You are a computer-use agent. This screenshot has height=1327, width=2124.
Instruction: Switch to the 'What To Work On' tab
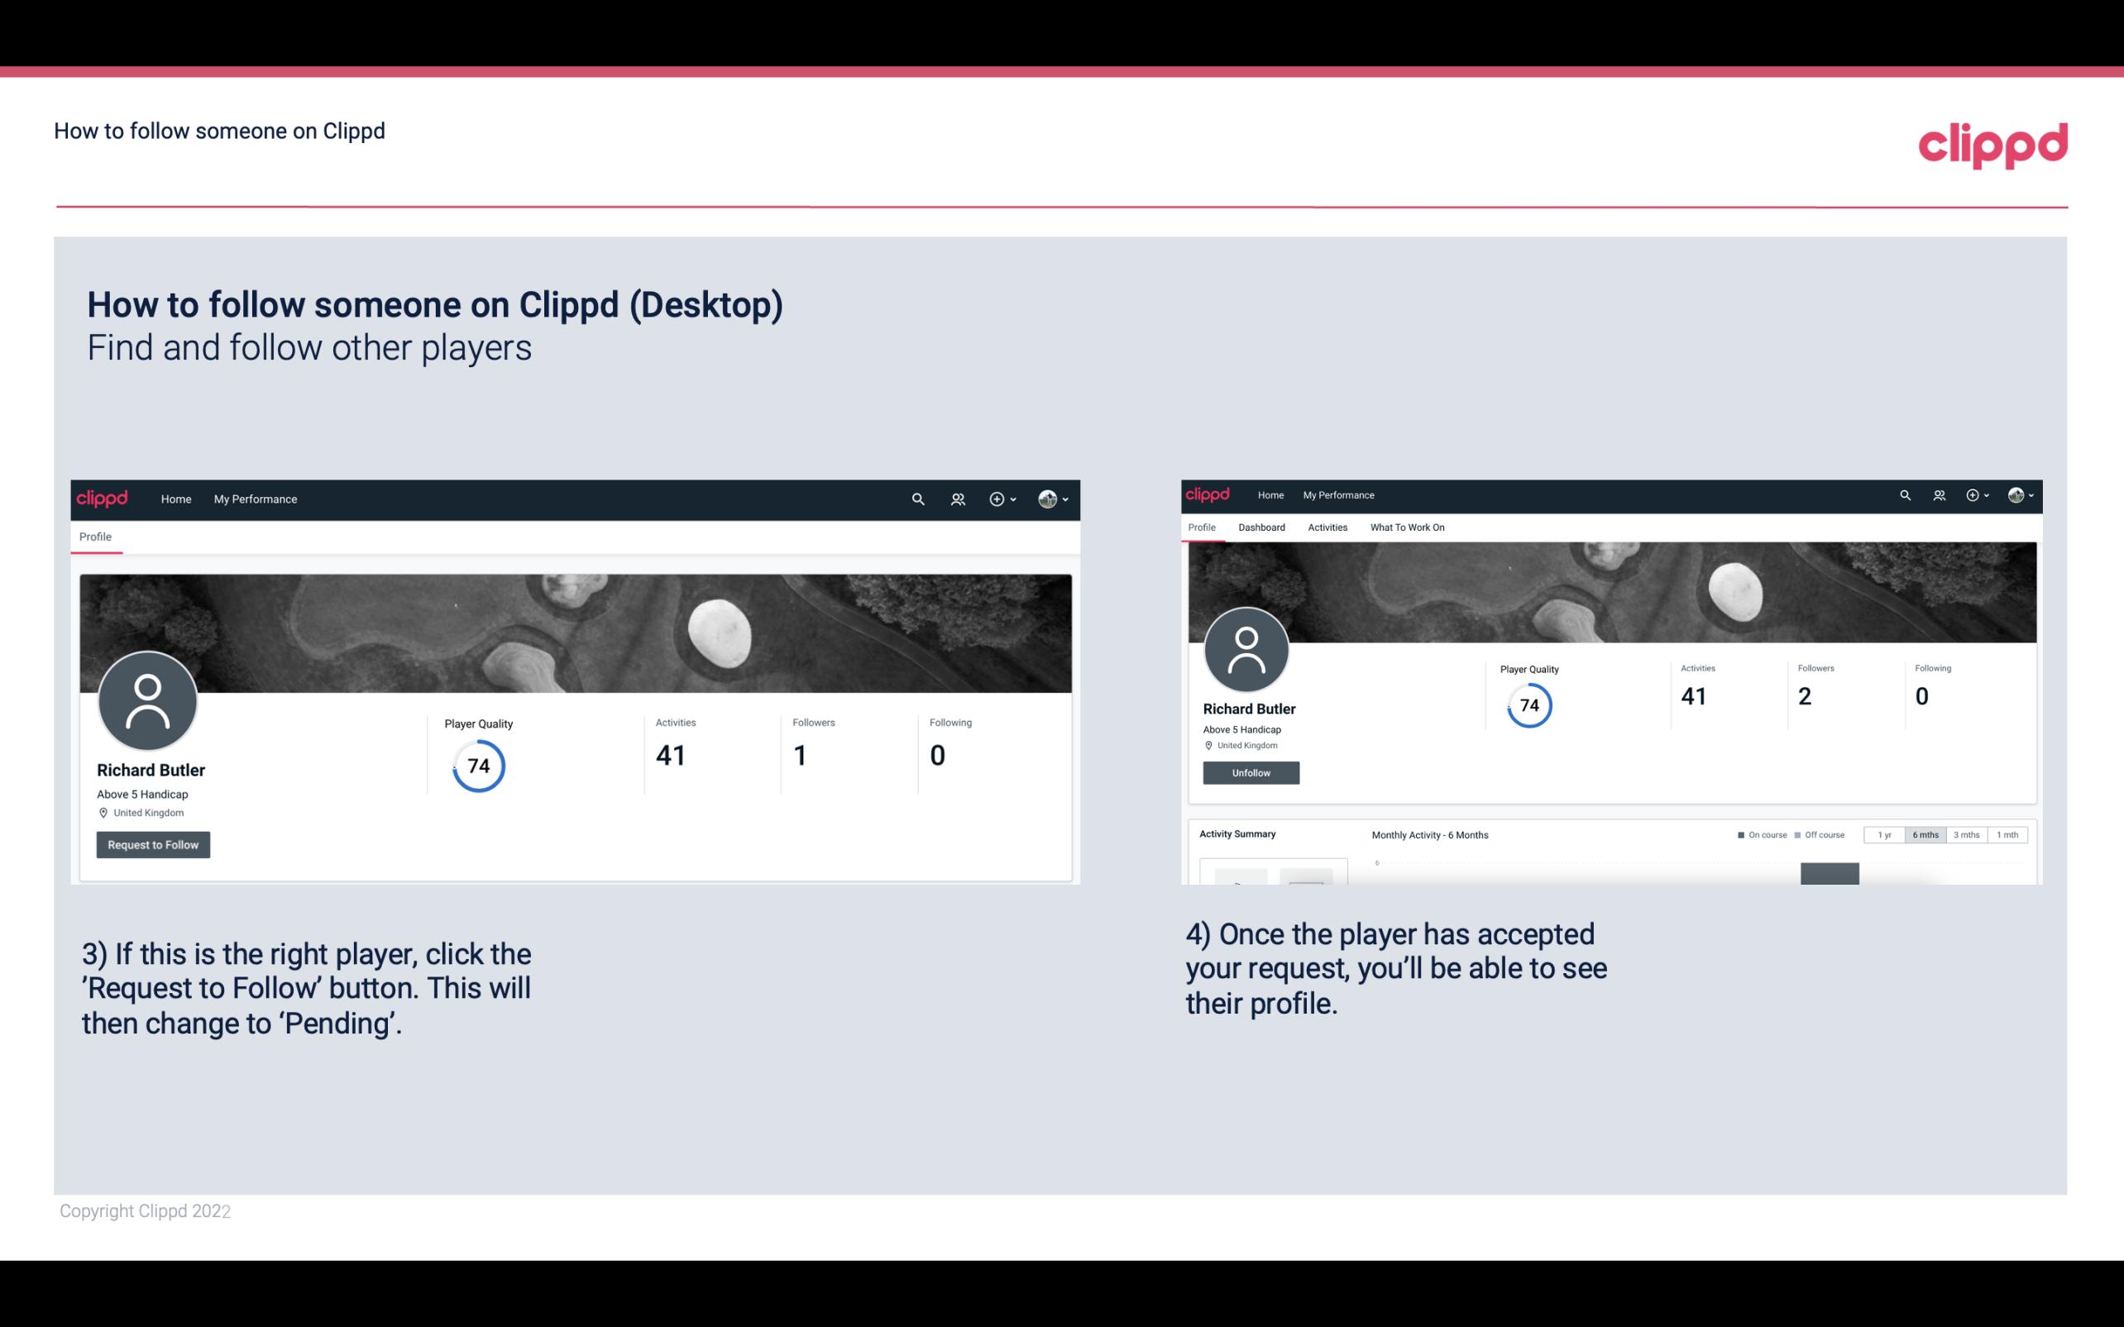click(x=1407, y=527)
